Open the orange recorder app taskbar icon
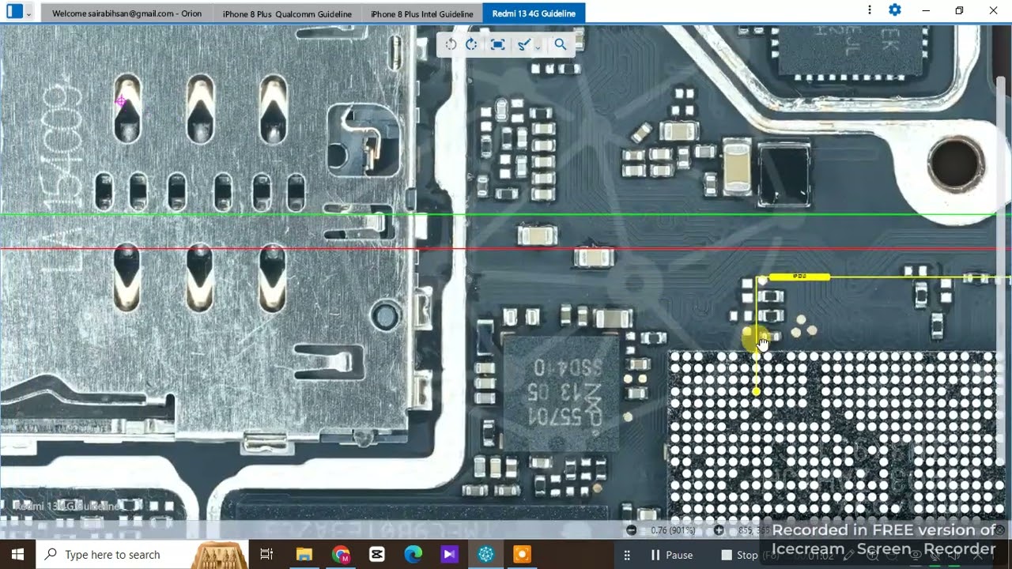Viewport: 1012px width, 569px height. tap(523, 555)
